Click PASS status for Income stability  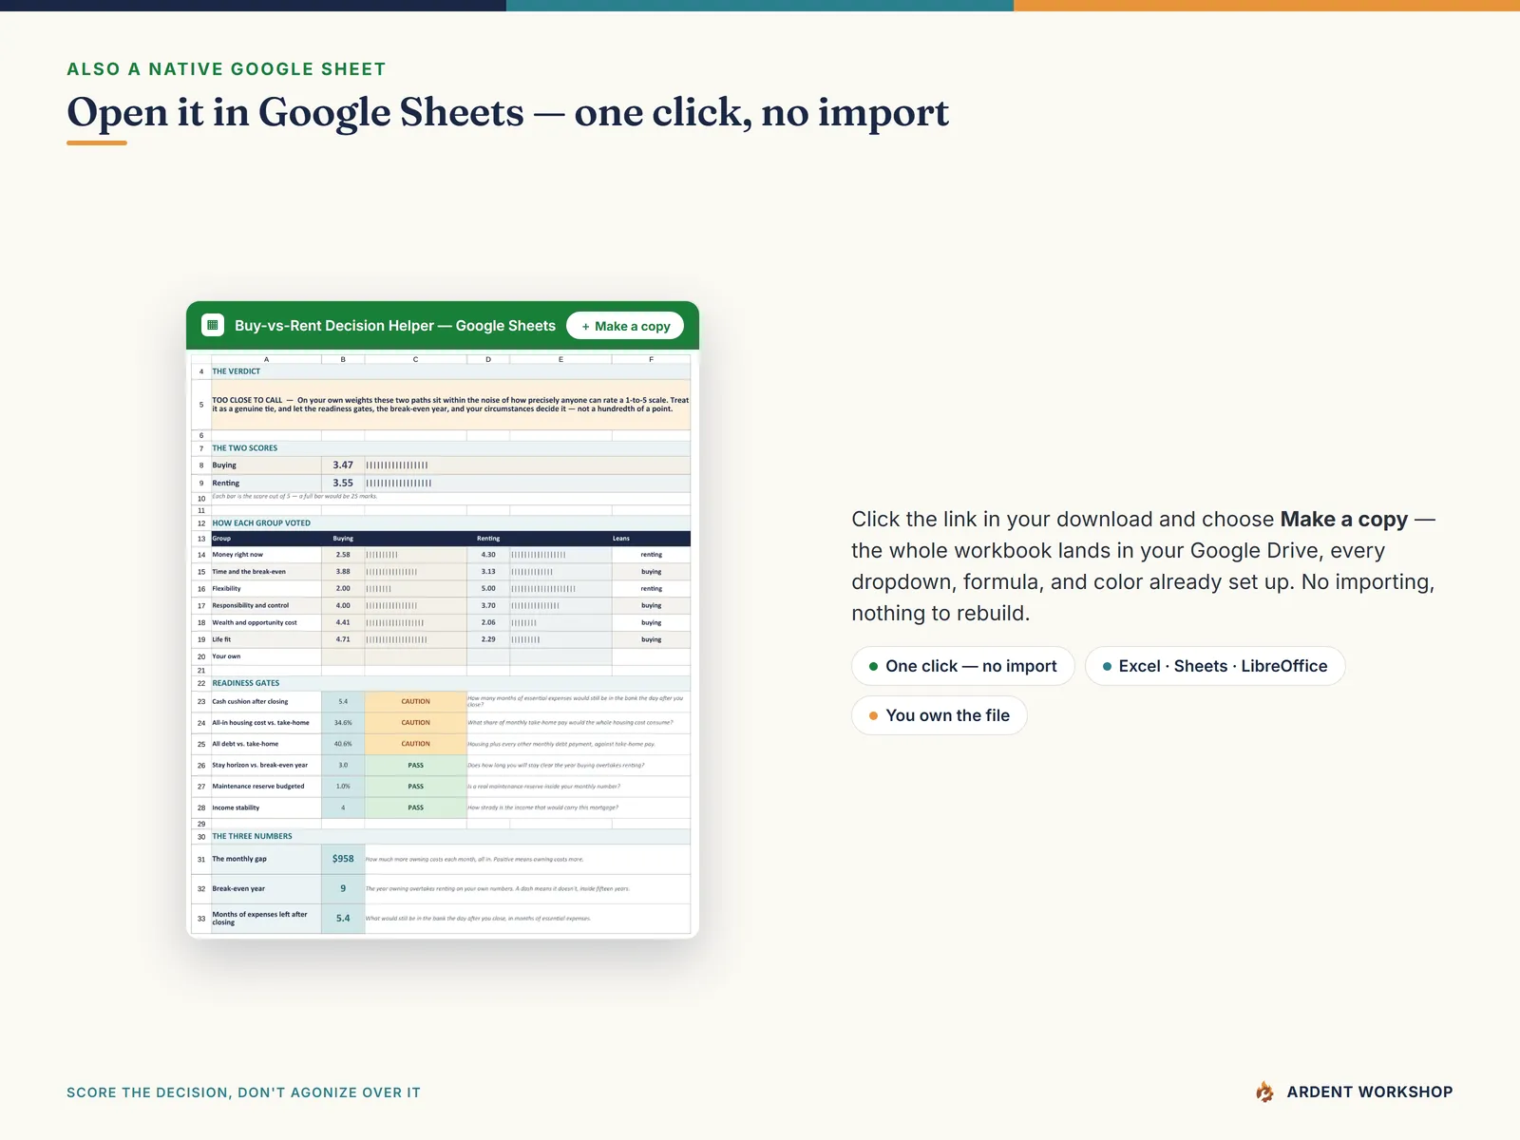coord(415,807)
